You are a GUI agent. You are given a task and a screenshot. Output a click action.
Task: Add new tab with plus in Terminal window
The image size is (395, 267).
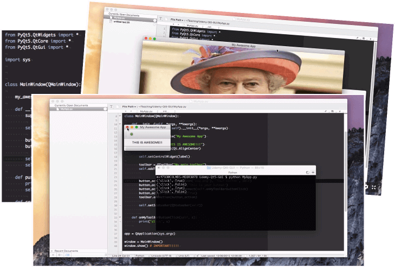313,173
